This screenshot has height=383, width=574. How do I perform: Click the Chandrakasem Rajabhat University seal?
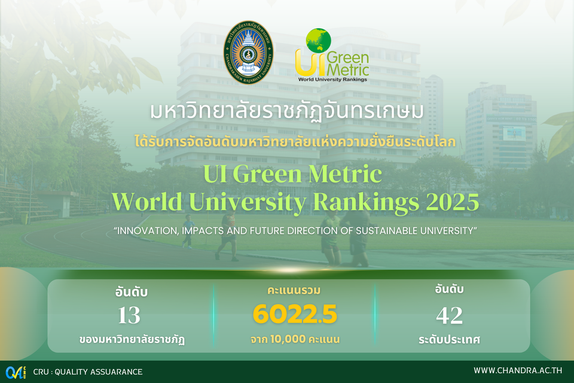[x=249, y=54]
